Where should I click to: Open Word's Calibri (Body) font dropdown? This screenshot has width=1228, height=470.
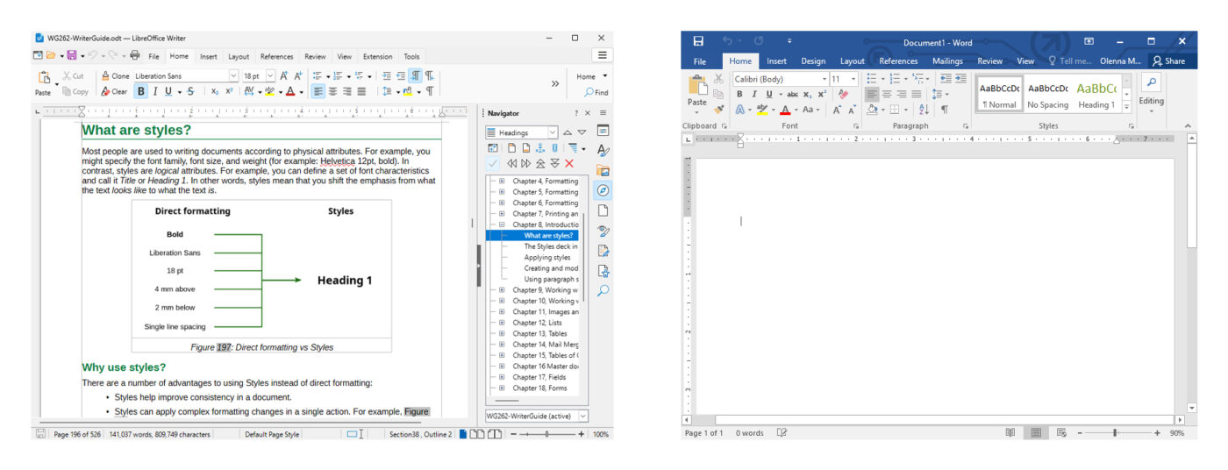[825, 79]
